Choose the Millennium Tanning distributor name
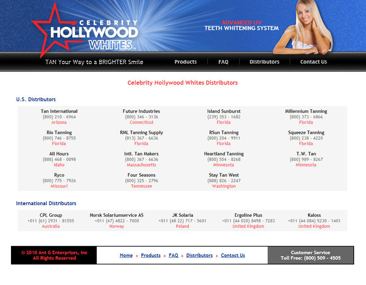366x285 pixels. click(306, 111)
